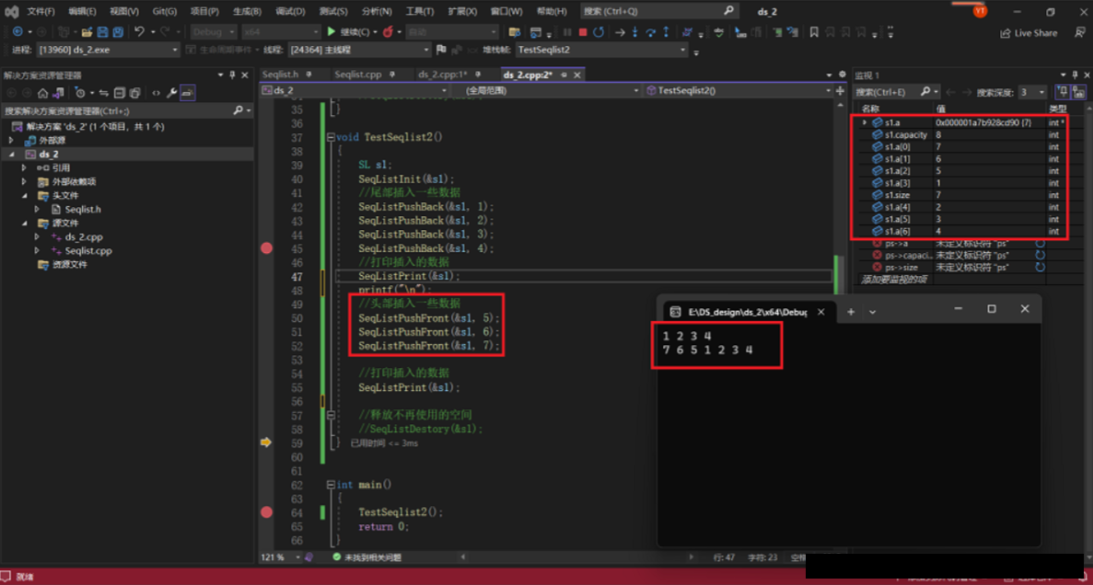Image resolution: width=1093 pixels, height=585 pixels.
Task: Open the Git(G) menu
Action: 165,11
